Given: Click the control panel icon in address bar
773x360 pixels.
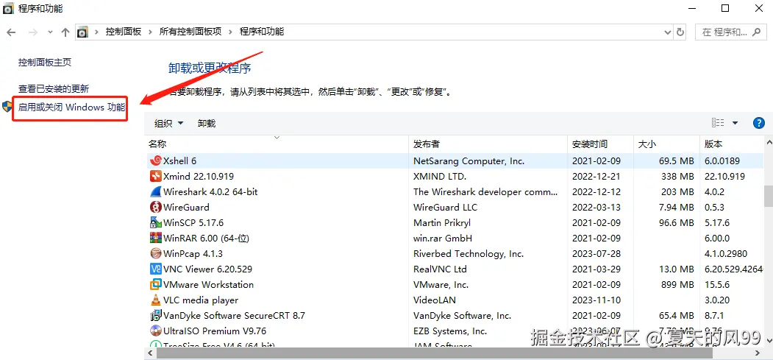Looking at the screenshot, I should point(83,32).
